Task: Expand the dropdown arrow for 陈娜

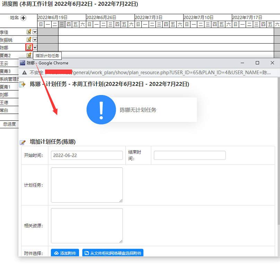Action: (35, 47)
